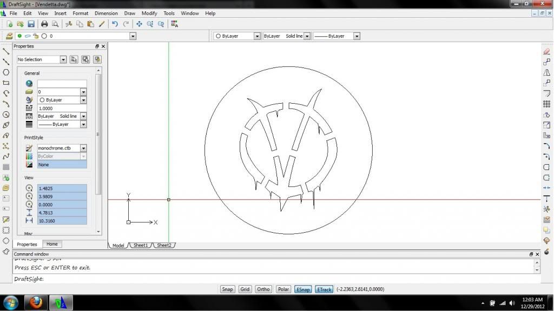Select the Pan tool icon
The width and height of the screenshot is (554, 311).
click(139, 24)
